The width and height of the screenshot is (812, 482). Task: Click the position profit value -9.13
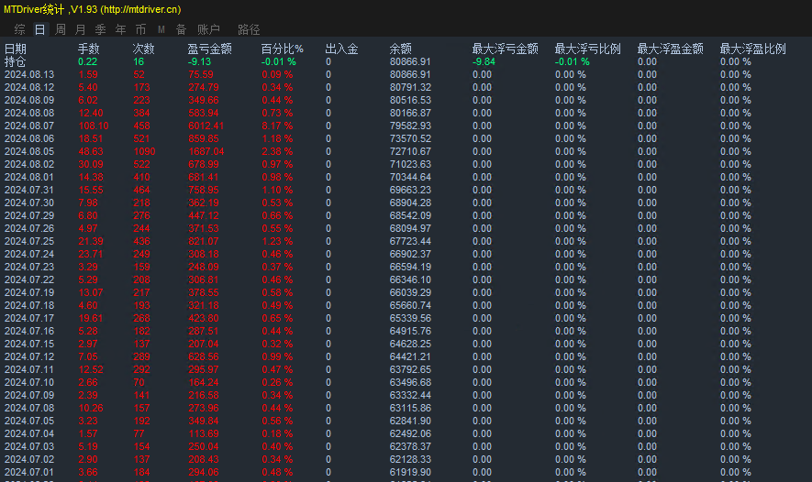[x=199, y=61]
